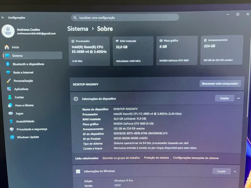251x188 pixels.
Task: Click the Jogos controller icon
Action: 11,113
